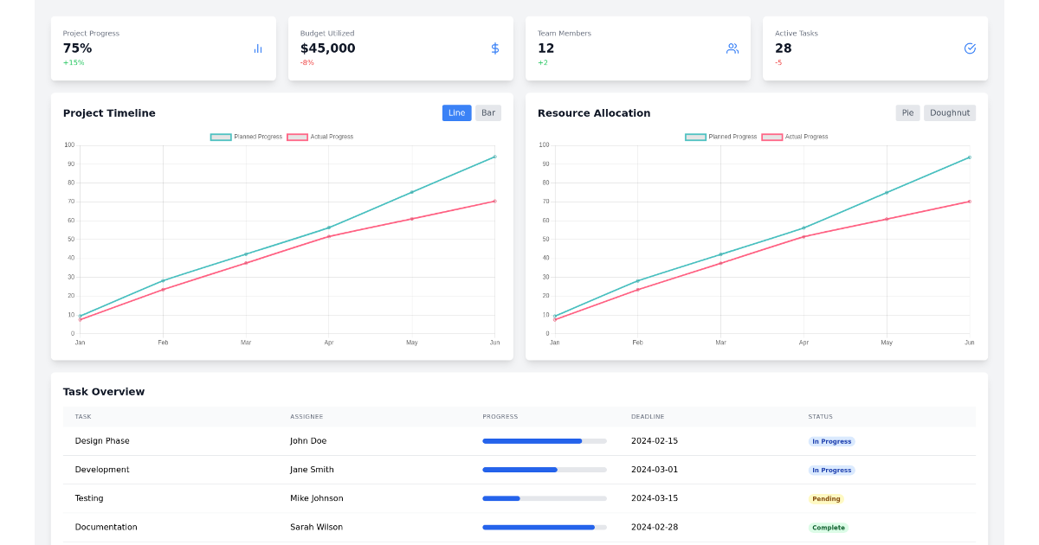Select the Line view for Project Timeline
The image size is (1039, 545).
(x=456, y=112)
